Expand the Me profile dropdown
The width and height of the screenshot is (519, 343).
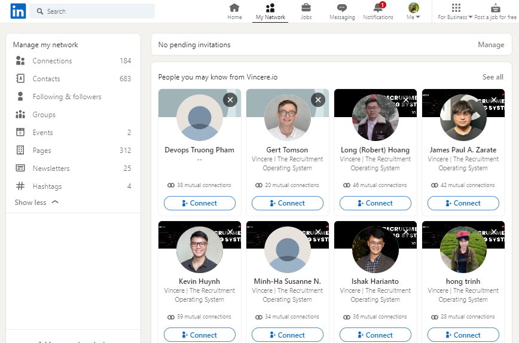(413, 11)
